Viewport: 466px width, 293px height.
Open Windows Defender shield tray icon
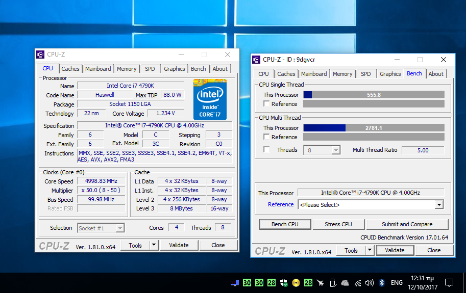point(284,283)
